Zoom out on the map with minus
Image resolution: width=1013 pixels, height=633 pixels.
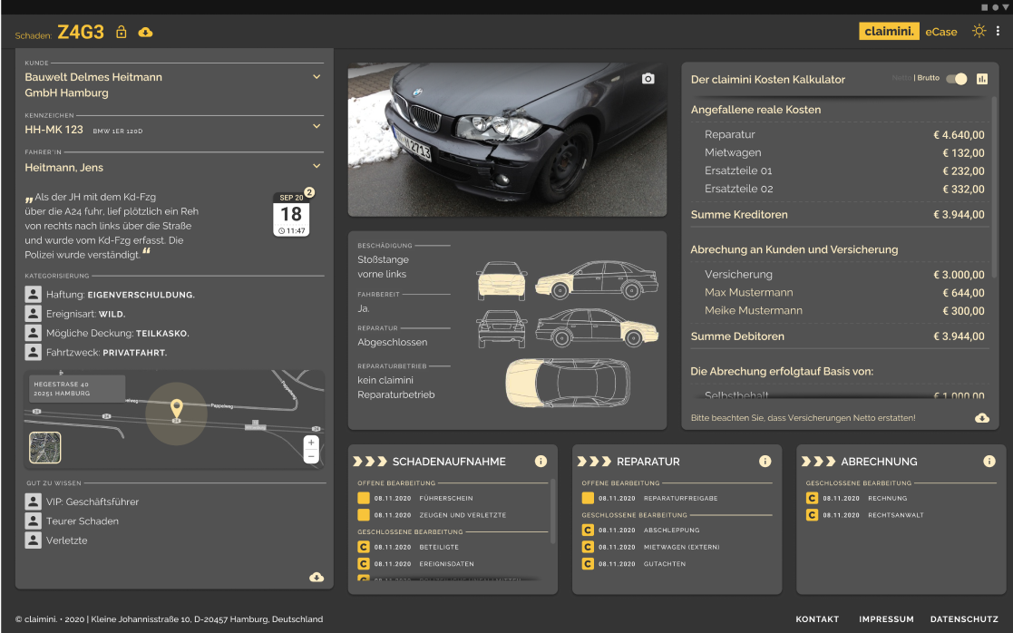[311, 456]
